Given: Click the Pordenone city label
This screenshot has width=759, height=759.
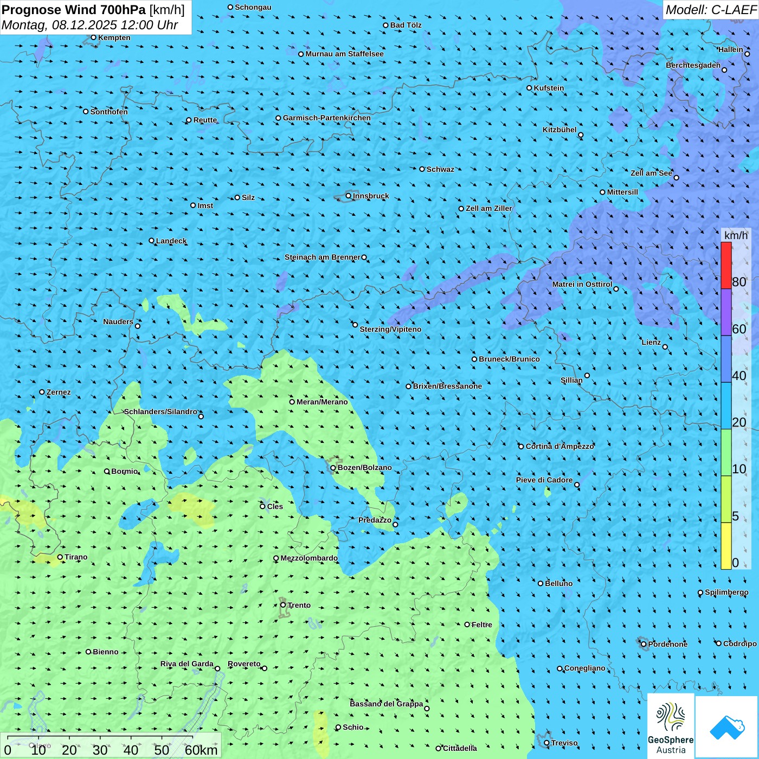Looking at the screenshot, I should point(668,644).
